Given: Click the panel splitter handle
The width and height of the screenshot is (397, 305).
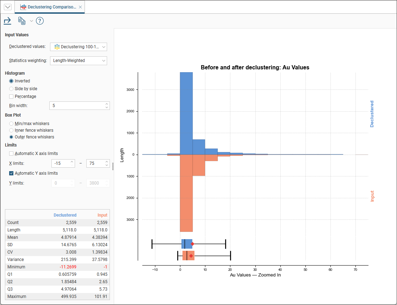Looking at the screenshot, I should 113,166.
